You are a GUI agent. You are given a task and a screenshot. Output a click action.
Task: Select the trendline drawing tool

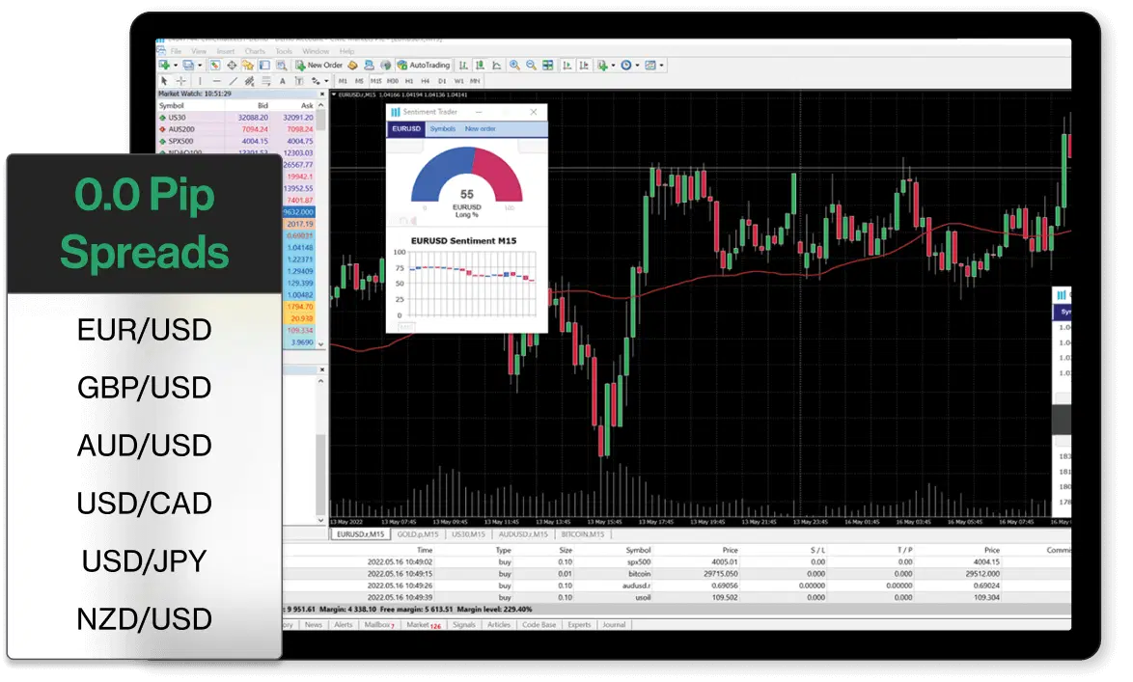tap(233, 81)
